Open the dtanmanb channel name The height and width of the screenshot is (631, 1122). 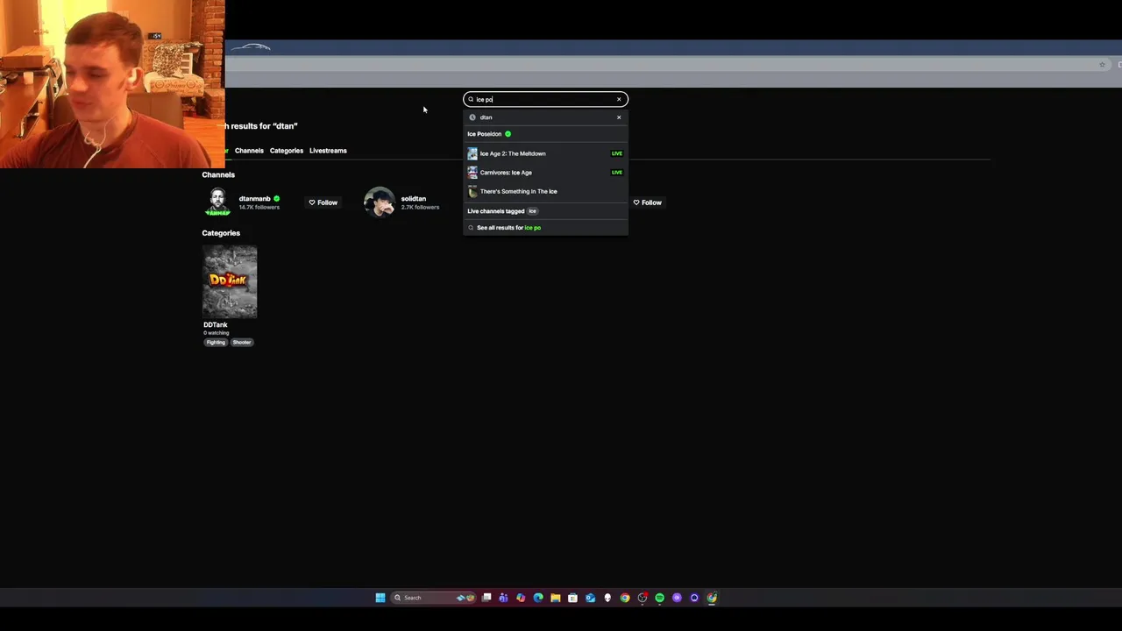[x=255, y=199]
